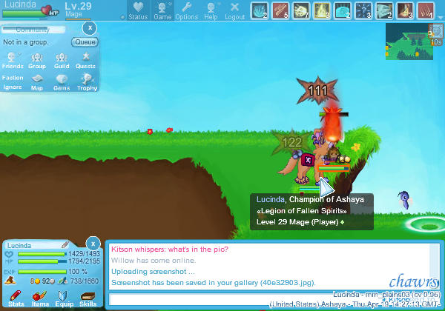Open the Equip panel
This screenshot has width=445, height=311.
coord(64,298)
